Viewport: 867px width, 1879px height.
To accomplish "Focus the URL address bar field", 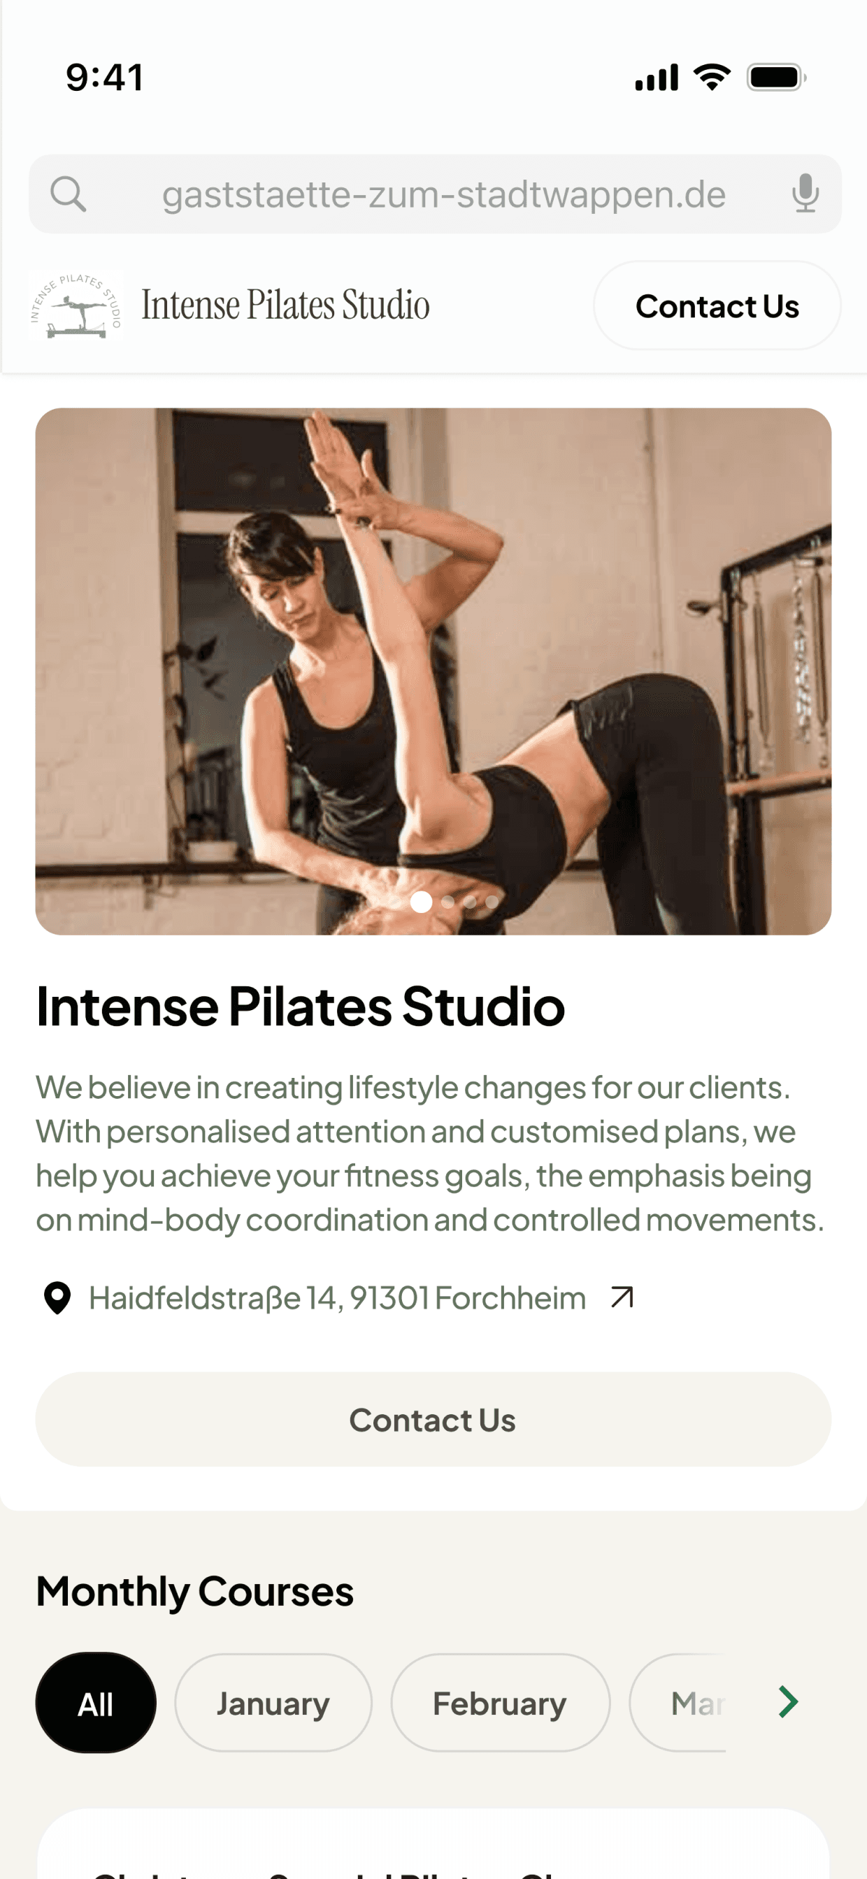I will (x=435, y=194).
